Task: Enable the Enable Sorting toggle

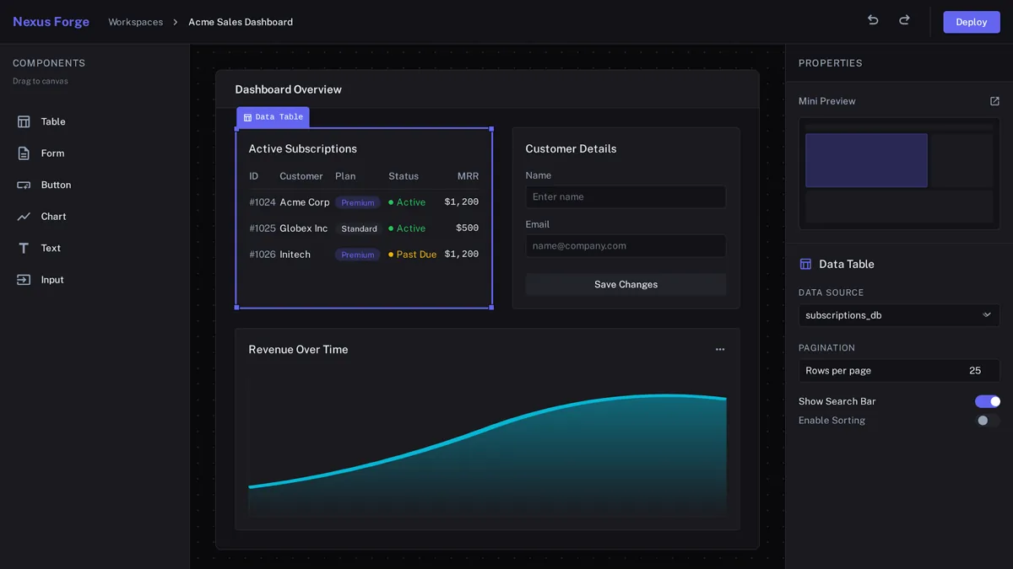Action: pos(988,421)
